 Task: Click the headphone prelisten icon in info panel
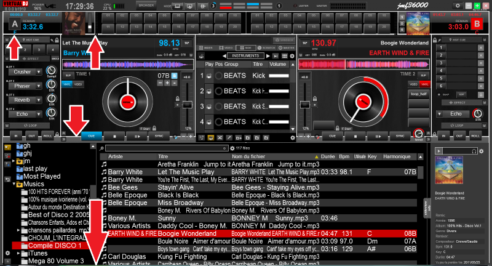[x=474, y=151]
